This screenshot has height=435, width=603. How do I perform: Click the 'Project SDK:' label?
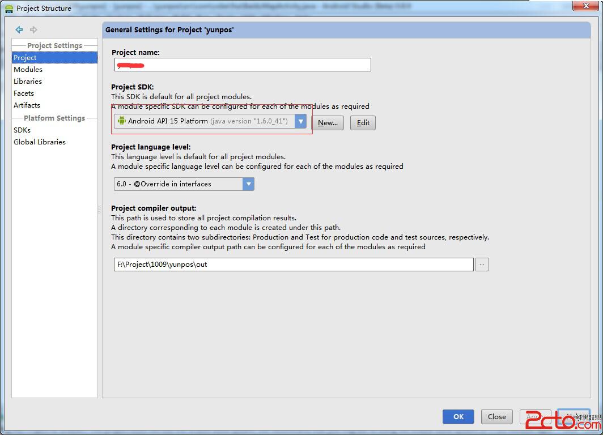[132, 87]
